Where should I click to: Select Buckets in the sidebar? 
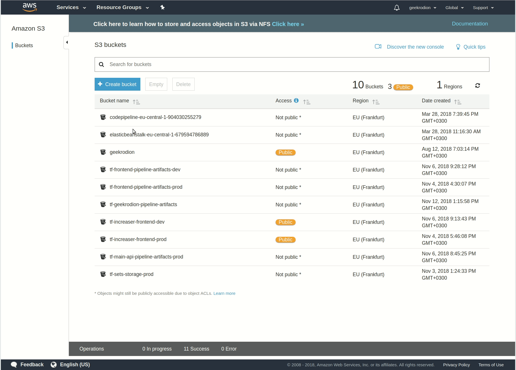24,45
